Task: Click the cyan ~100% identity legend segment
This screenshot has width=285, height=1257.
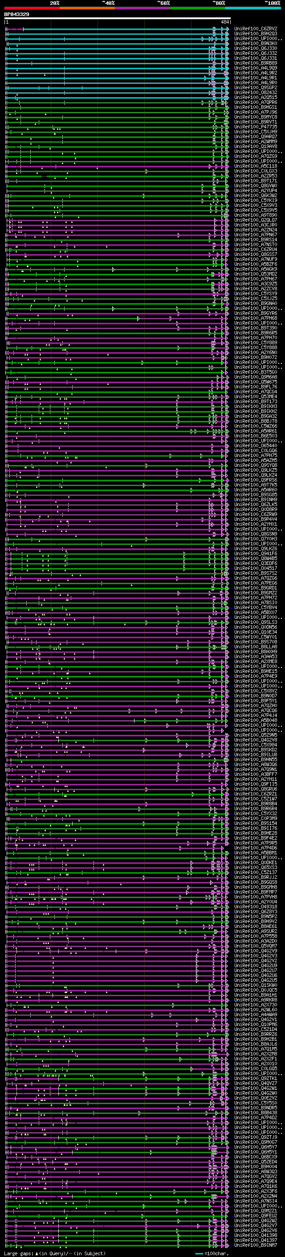Action: pyautogui.click(x=253, y=8)
